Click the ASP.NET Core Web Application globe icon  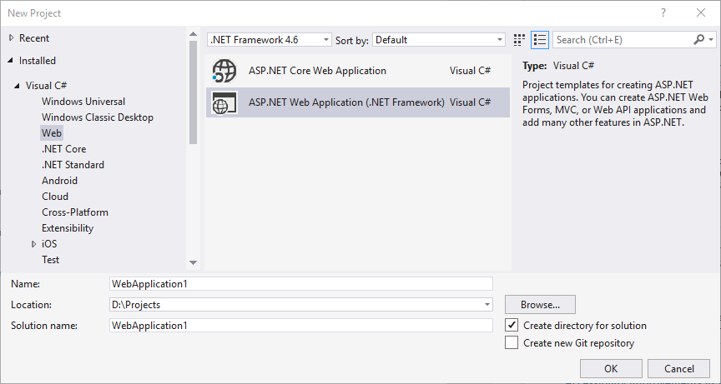coord(224,71)
